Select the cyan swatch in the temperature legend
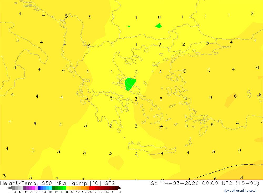Viewport: 263px width, 193px height. 50,188
